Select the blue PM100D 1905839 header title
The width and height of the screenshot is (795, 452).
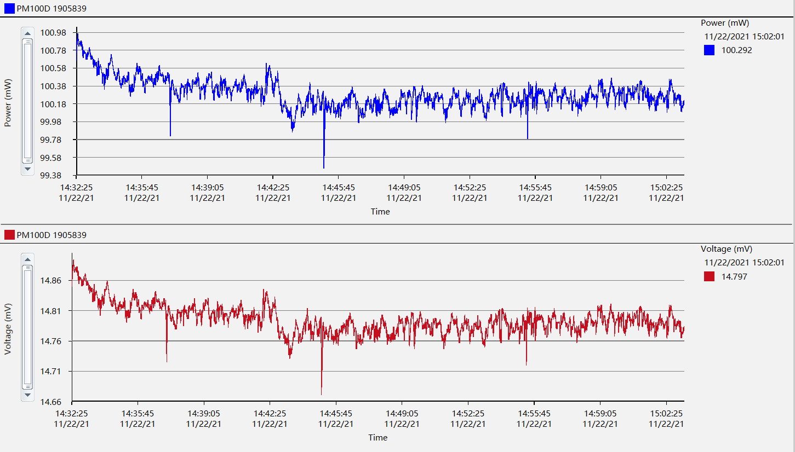click(52, 8)
